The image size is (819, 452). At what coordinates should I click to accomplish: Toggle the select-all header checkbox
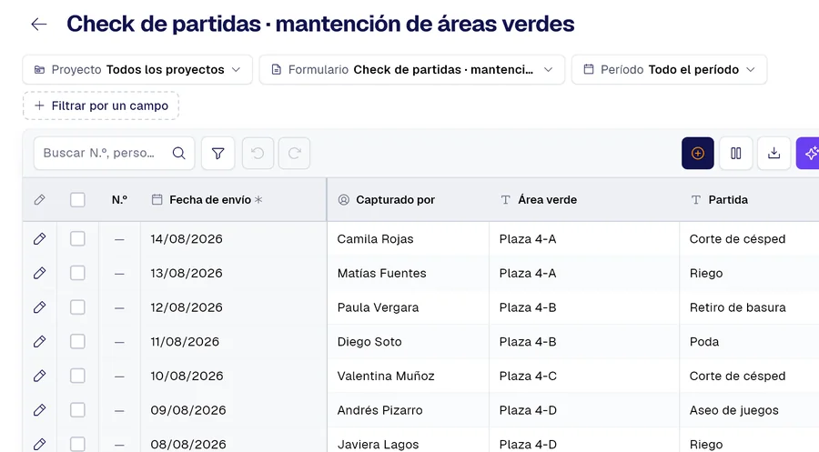[x=77, y=200]
